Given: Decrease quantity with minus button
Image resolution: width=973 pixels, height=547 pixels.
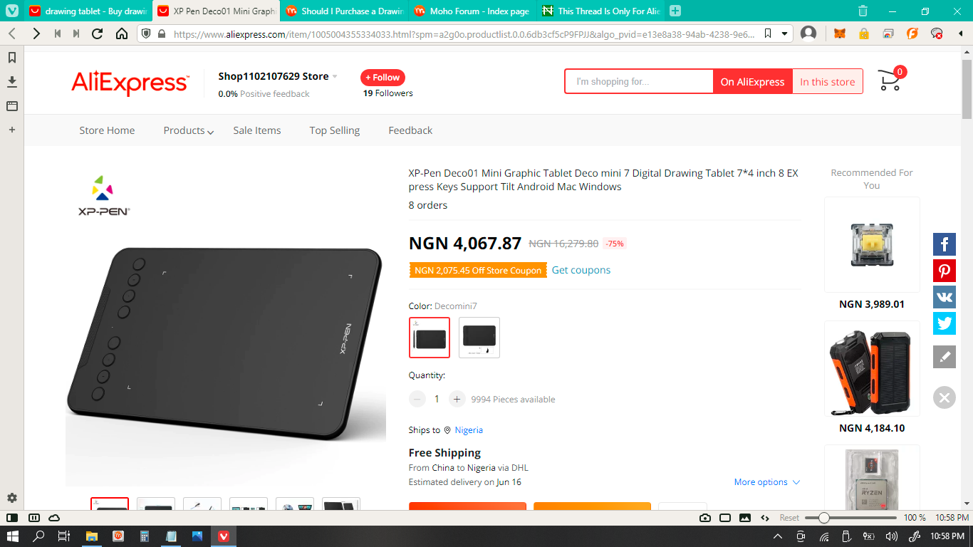Looking at the screenshot, I should 417,399.
